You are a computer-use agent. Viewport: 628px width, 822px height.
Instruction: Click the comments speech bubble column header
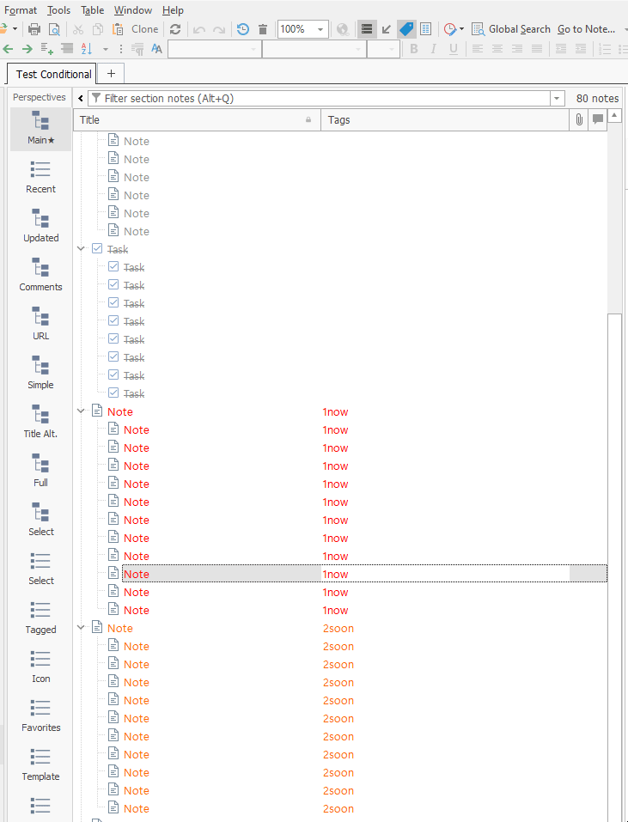point(598,119)
